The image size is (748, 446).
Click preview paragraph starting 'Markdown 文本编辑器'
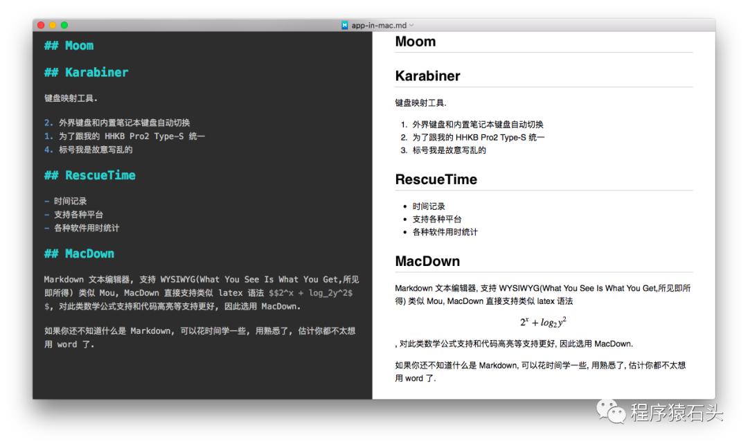pos(543,295)
